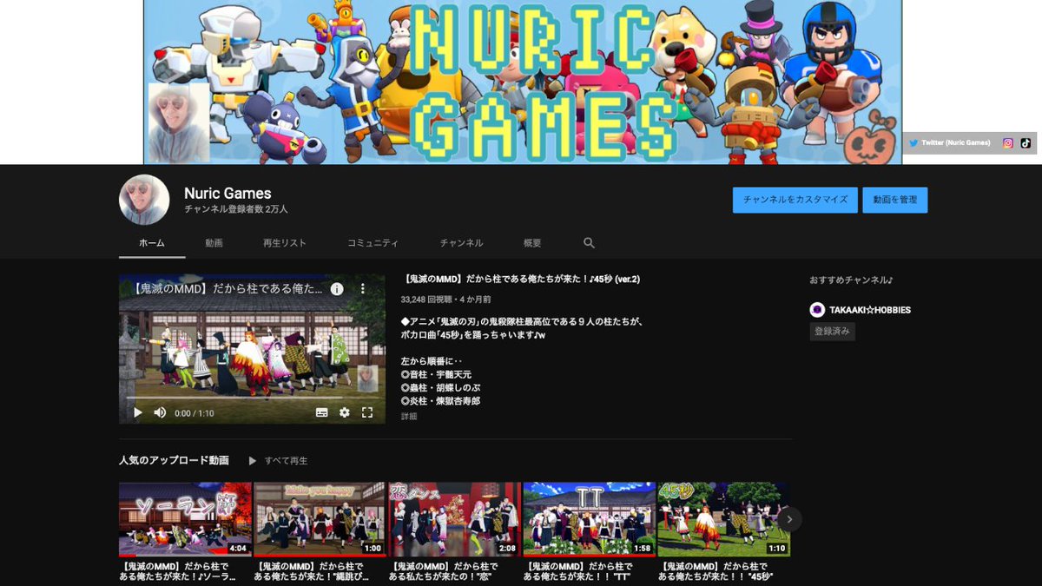Click the おすすめチャンネル heading
This screenshot has width=1042, height=586.
click(851, 280)
